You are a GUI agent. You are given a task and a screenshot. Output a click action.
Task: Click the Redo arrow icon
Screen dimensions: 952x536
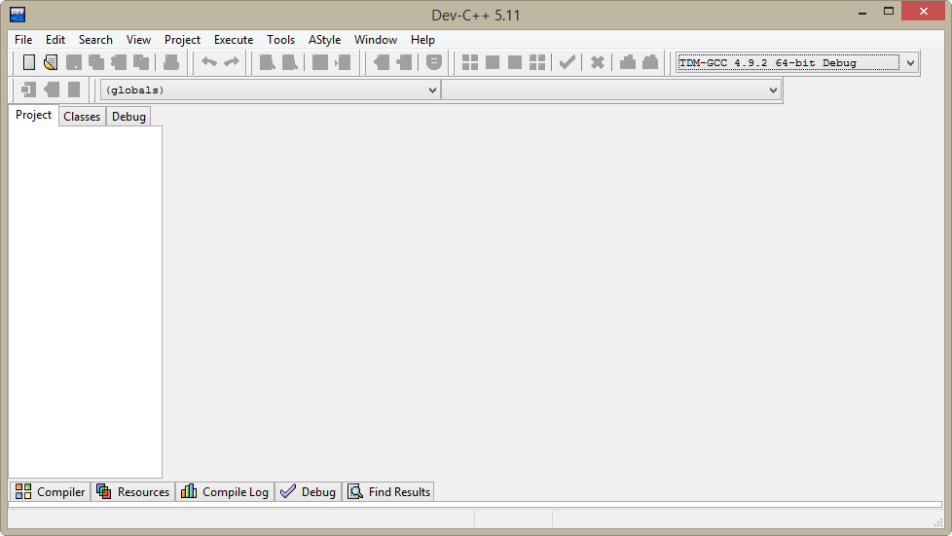pyautogui.click(x=232, y=62)
